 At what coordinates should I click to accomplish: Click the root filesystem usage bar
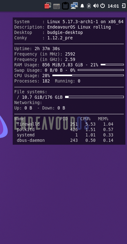pyautogui.click(x=95, y=97)
